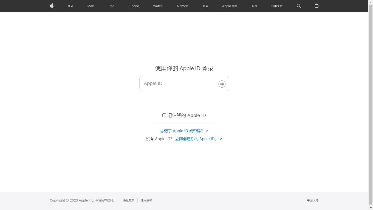The width and height of the screenshot is (373, 210).
Task: Open the Watch menu item
Action: pos(158,6)
